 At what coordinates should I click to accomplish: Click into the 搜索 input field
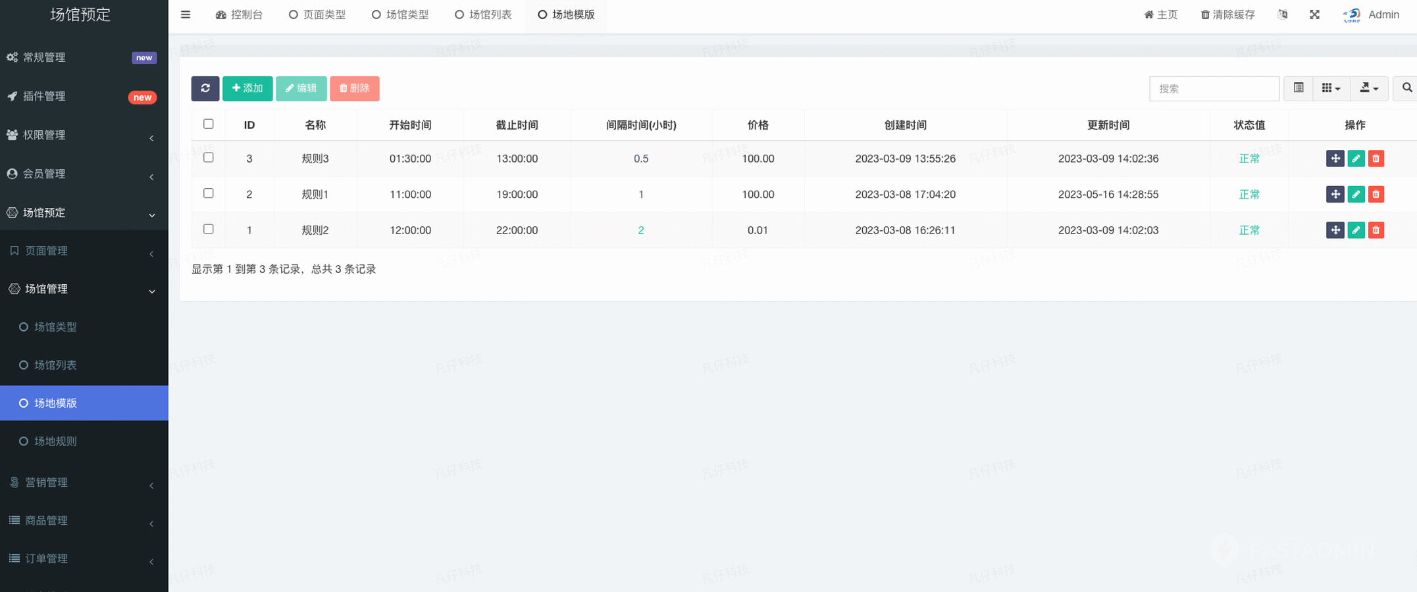[1214, 88]
